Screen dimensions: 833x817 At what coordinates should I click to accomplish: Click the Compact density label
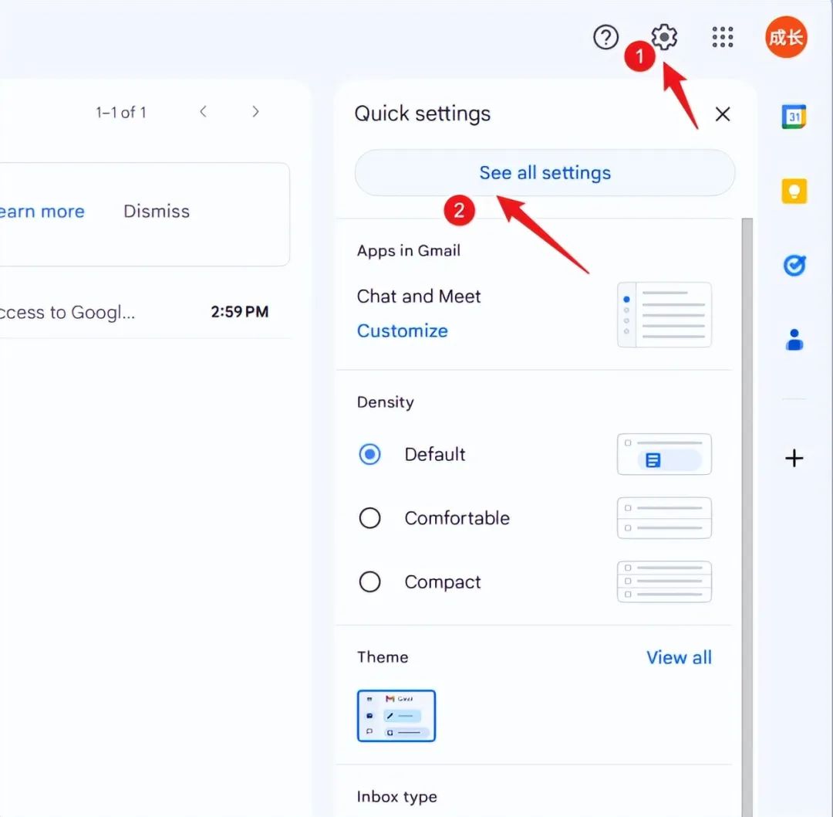pos(443,582)
